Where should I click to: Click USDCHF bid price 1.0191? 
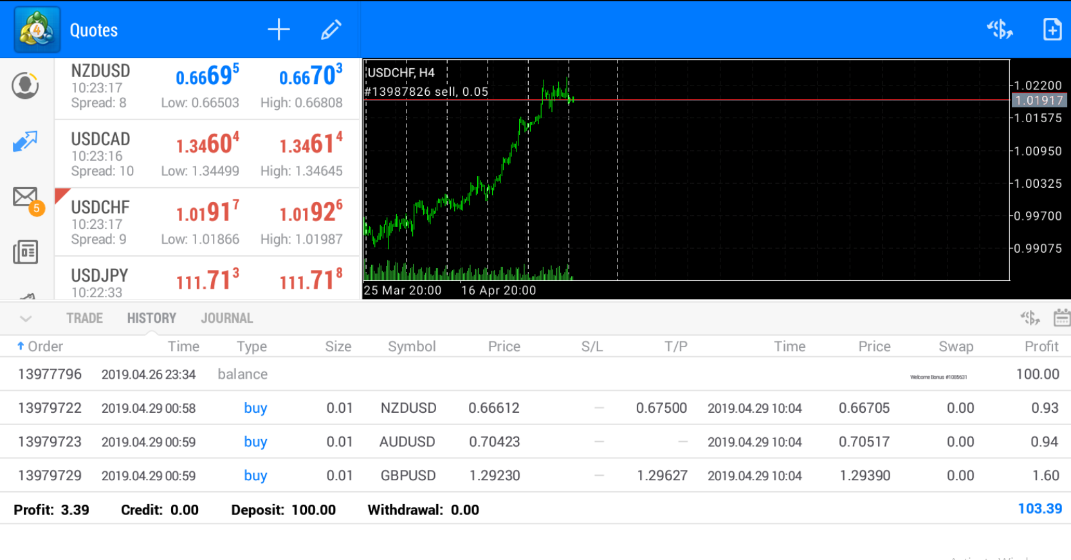click(x=207, y=212)
